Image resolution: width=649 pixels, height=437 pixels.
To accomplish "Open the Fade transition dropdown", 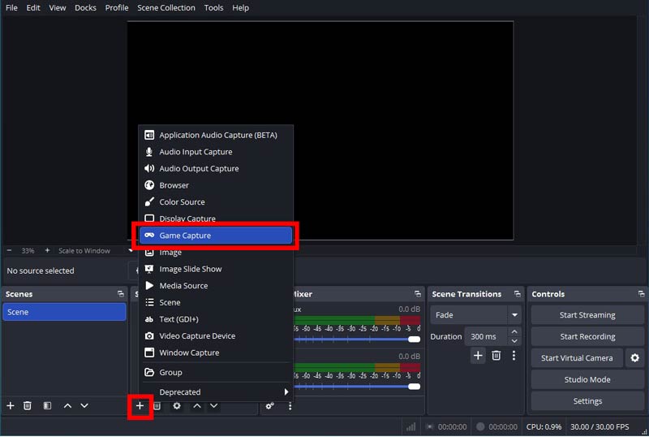I will pos(514,315).
